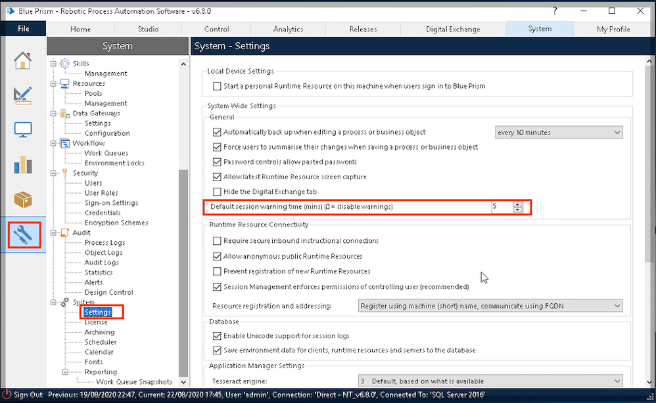
Task: Click the Sign Out link
Action: tap(28, 394)
